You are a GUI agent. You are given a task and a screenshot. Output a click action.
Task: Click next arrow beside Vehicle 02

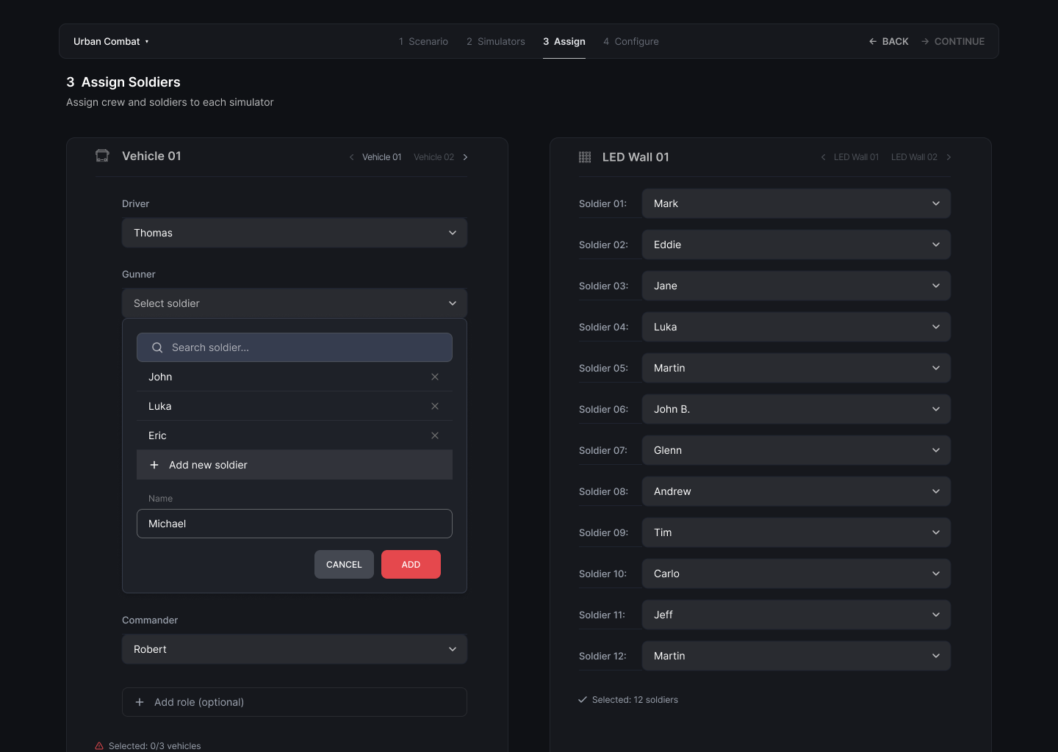(465, 157)
